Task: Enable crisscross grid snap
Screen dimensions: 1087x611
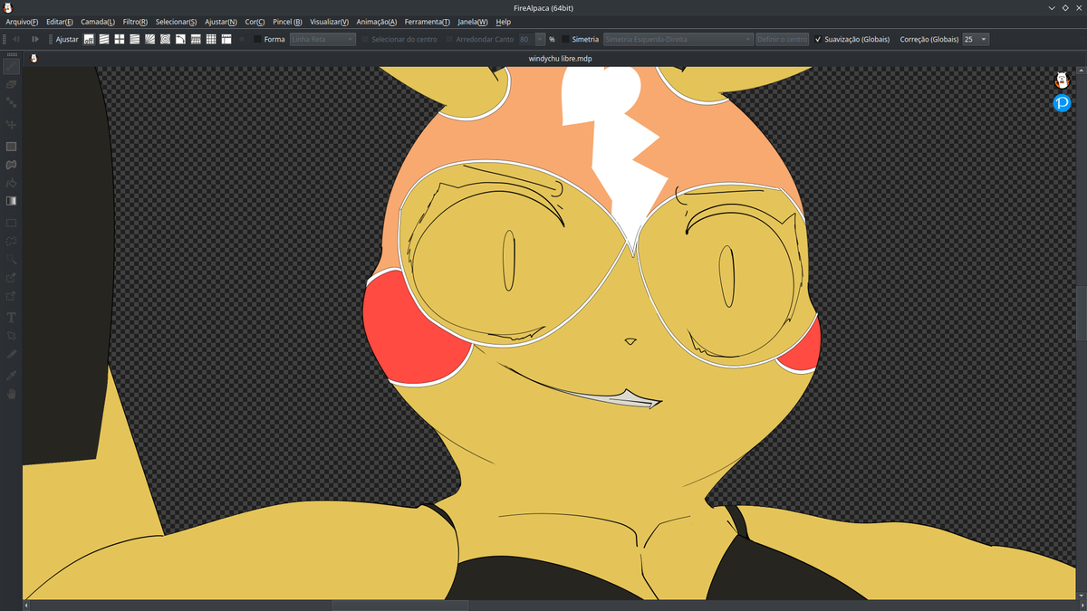Action: [x=120, y=39]
